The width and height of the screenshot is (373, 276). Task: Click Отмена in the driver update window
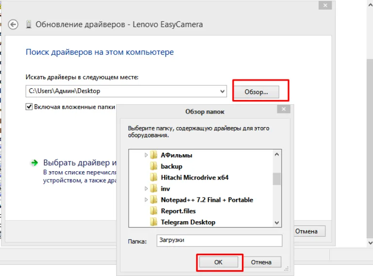(x=310, y=231)
